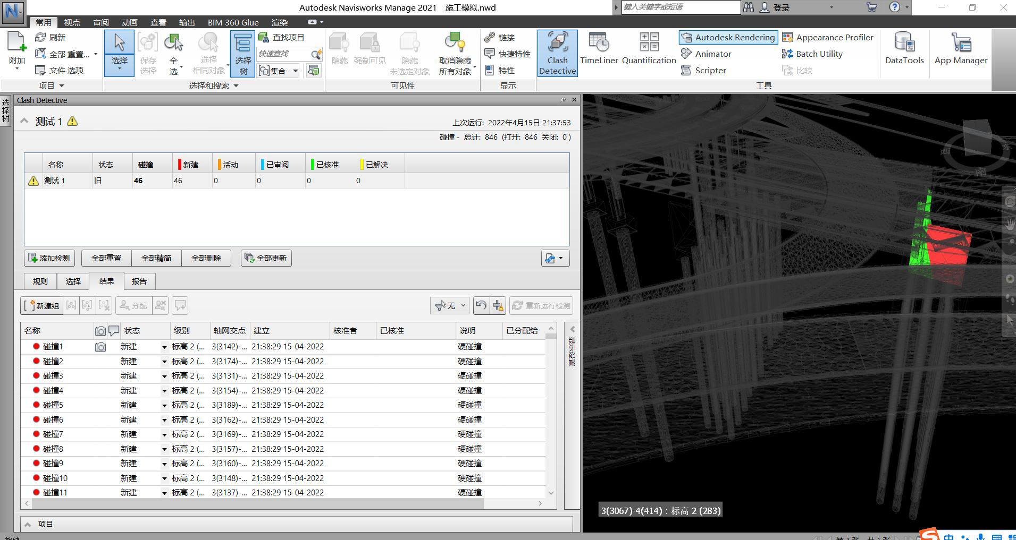Click the red 新建 column header
The image size is (1016, 540).
(192, 165)
